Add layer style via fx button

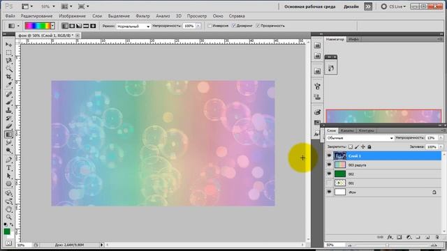coord(390,237)
